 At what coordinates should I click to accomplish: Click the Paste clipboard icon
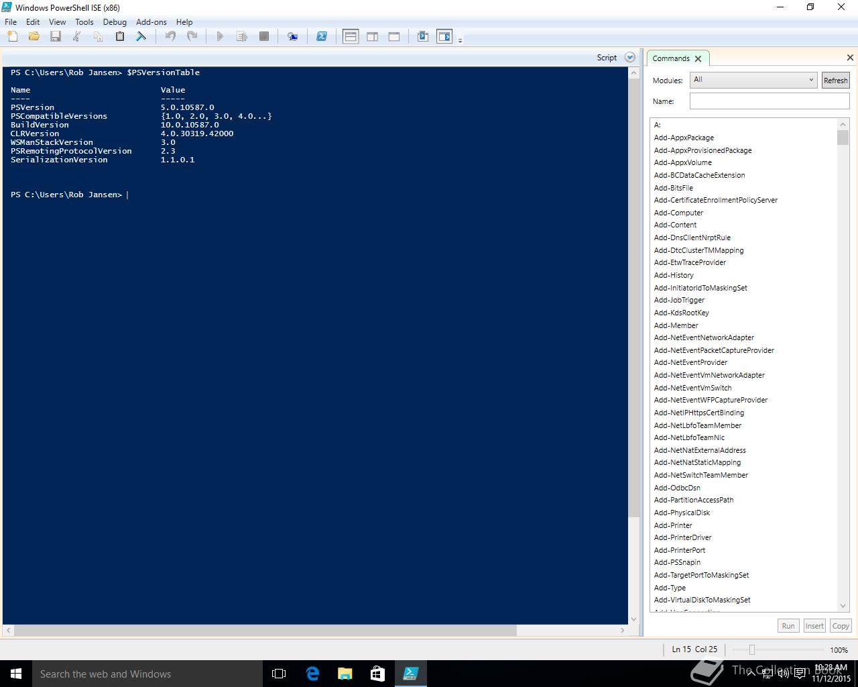click(x=120, y=37)
